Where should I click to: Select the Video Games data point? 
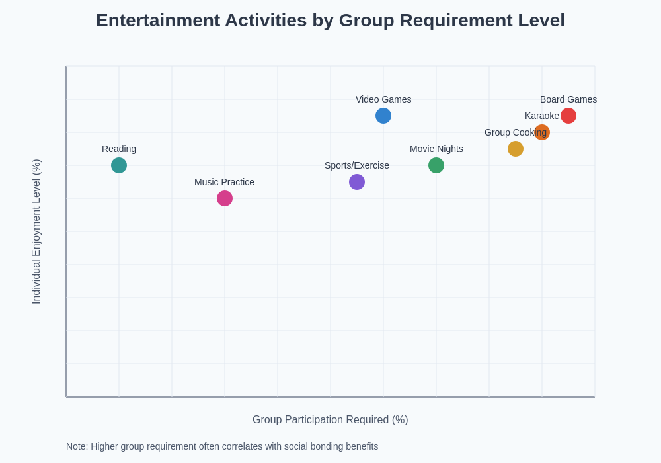pos(383,115)
